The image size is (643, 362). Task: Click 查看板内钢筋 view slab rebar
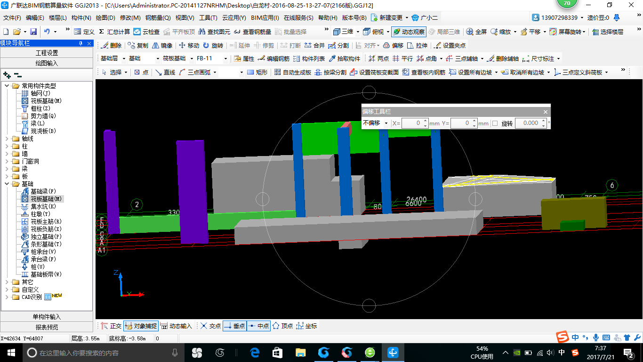pos(424,72)
